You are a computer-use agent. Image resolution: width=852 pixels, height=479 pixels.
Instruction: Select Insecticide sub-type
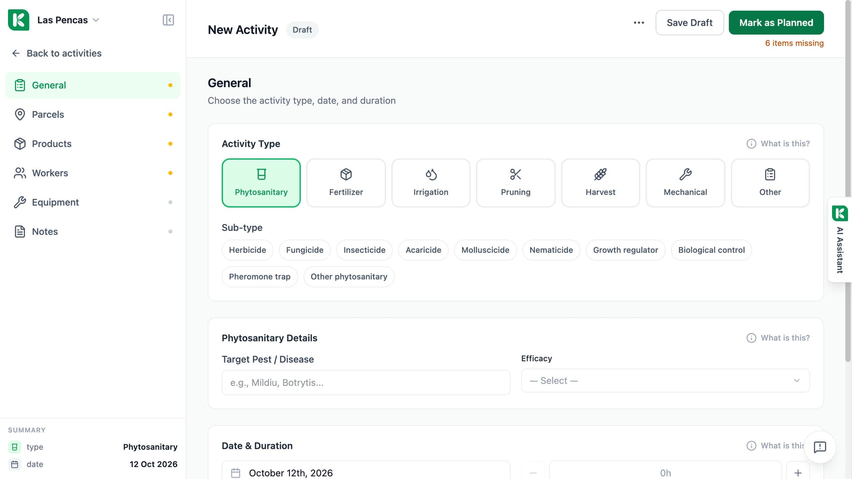point(364,250)
